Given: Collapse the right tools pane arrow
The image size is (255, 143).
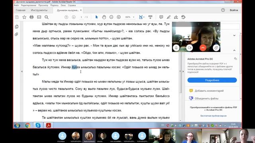Looking at the screenshot, I should 183,71.
